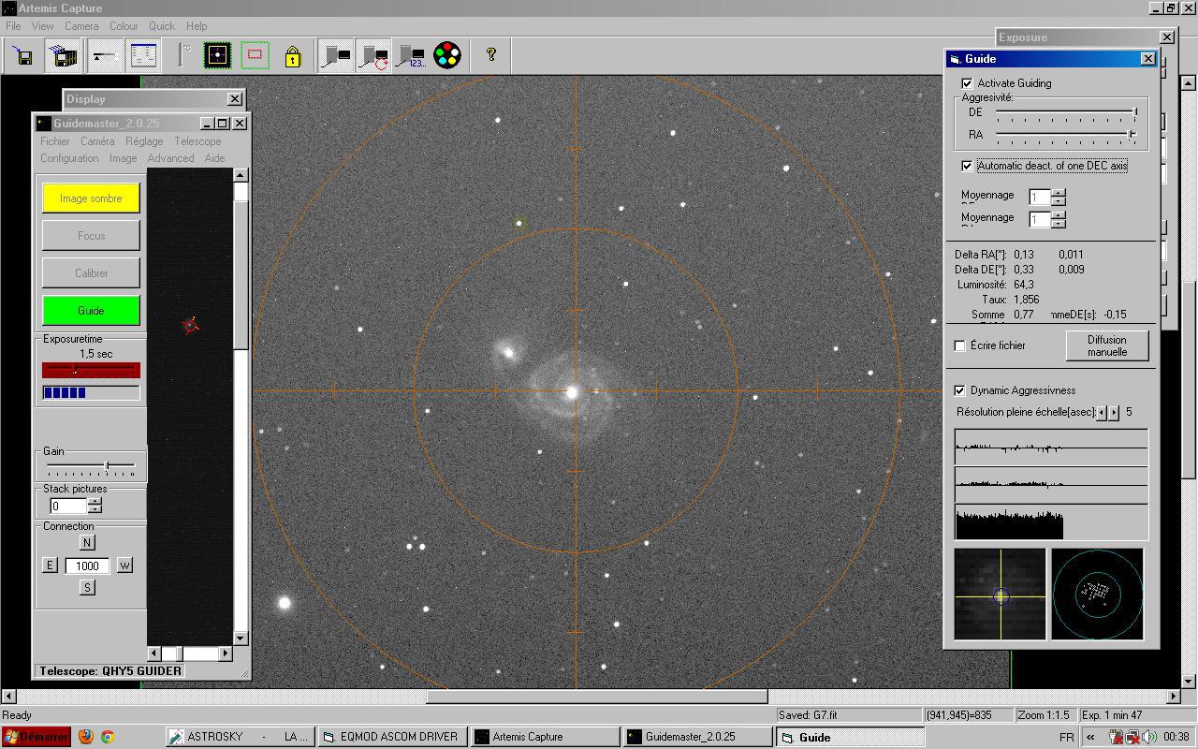Toggle the Dynamic Aggressivness checkbox
The height and width of the screenshot is (749, 1198).
tap(959, 390)
